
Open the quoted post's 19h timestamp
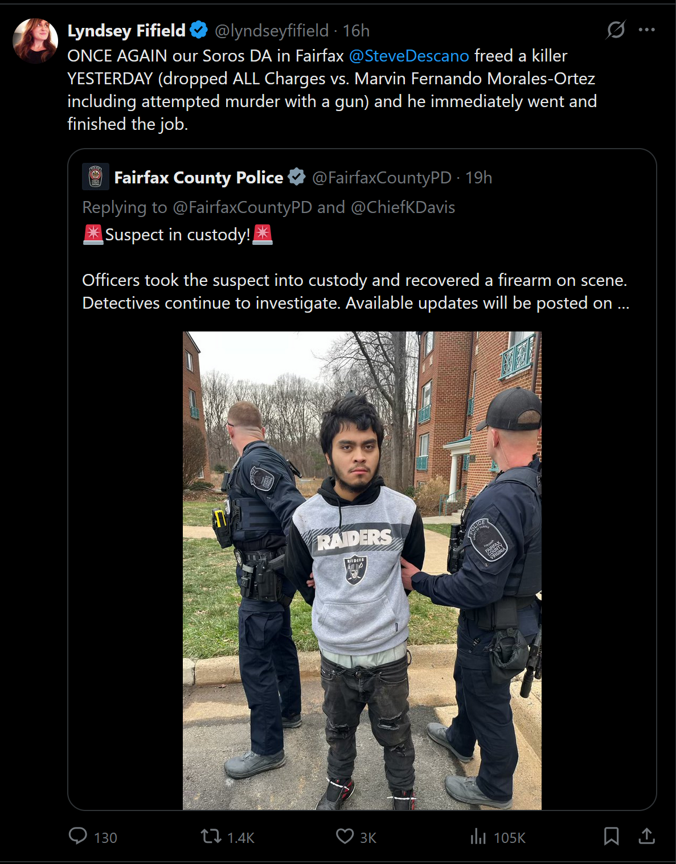pyautogui.click(x=478, y=177)
